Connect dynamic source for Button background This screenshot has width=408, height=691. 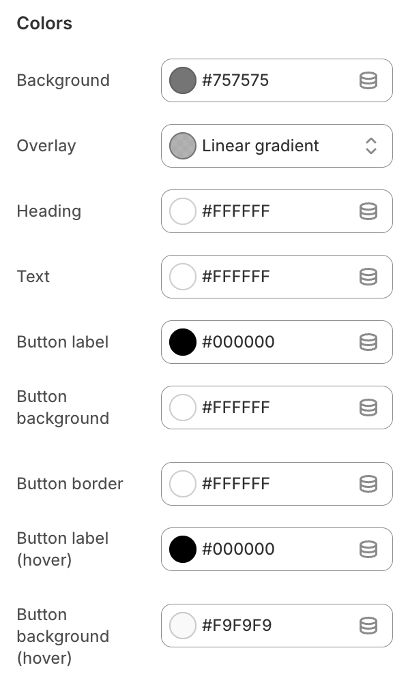pyautogui.click(x=368, y=408)
